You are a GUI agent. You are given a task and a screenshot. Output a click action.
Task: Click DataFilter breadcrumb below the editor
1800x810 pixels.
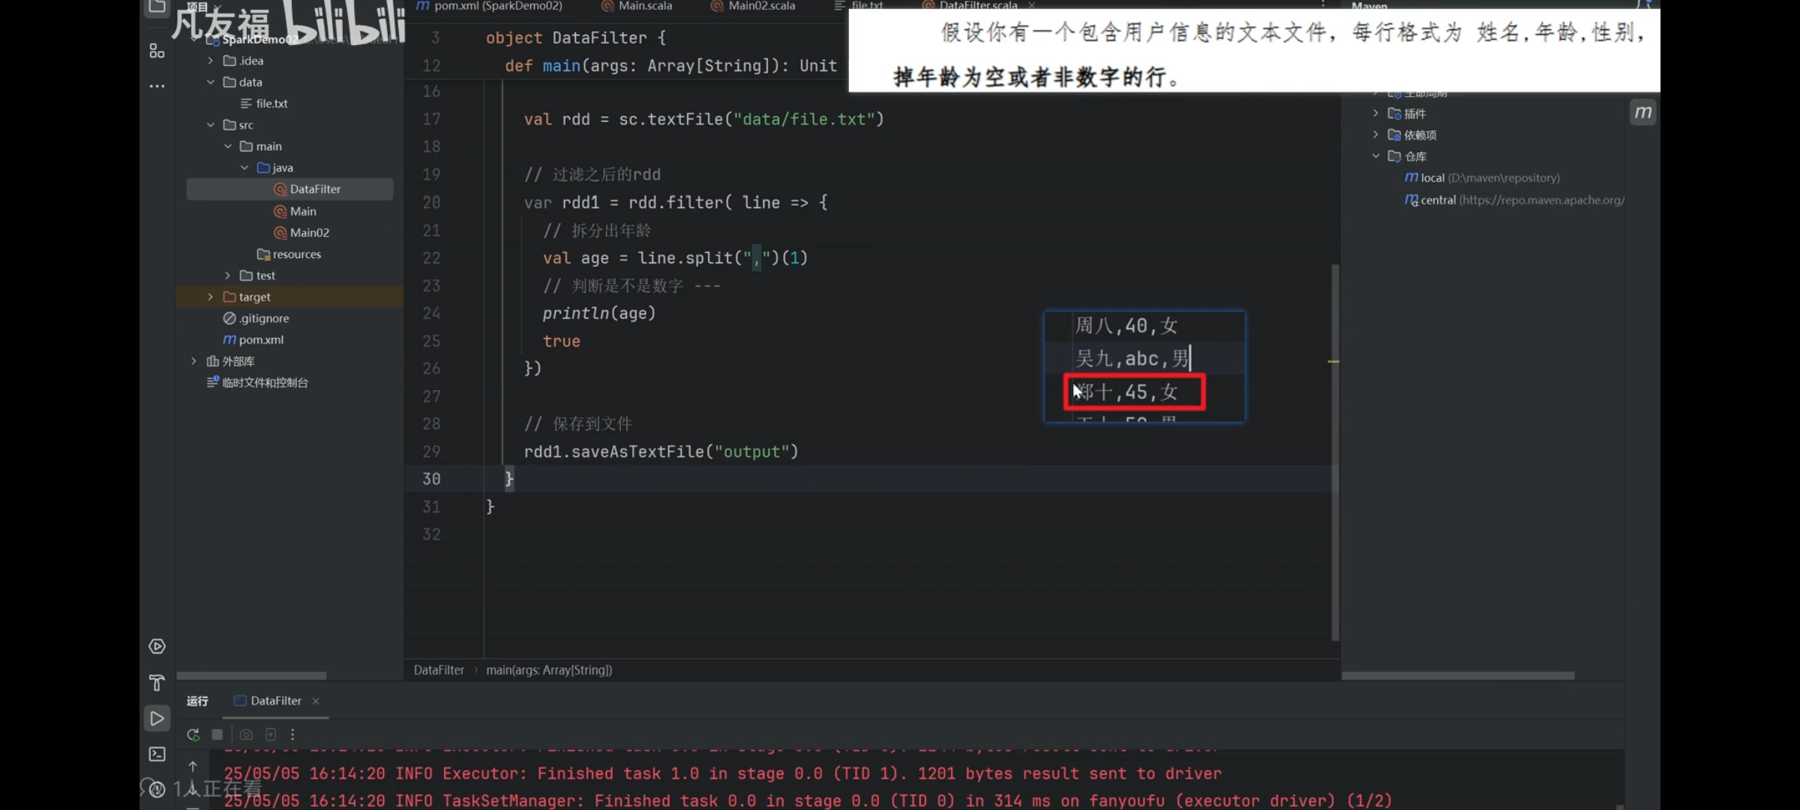point(439,670)
